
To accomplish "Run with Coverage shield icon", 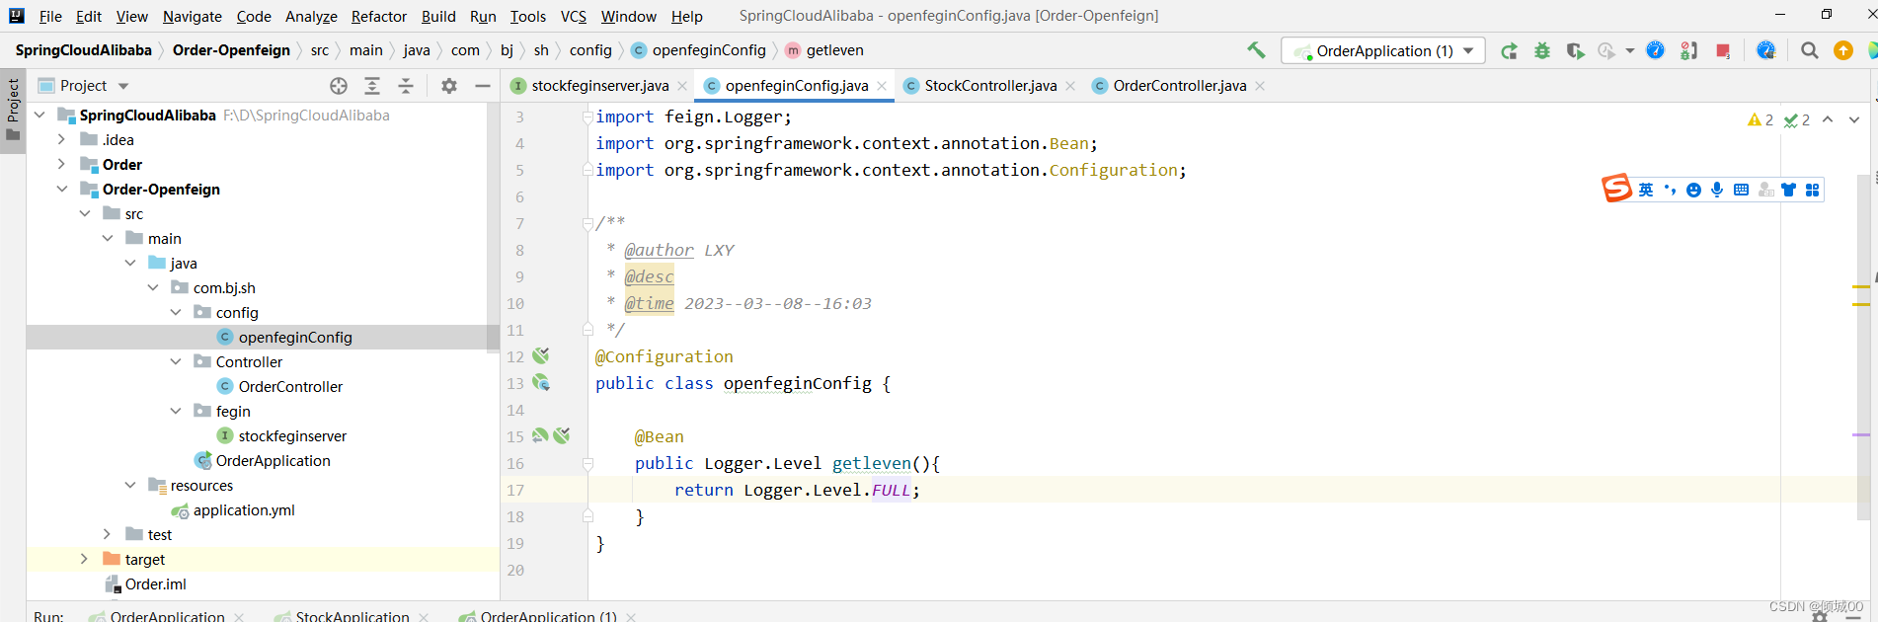I will point(1575,50).
